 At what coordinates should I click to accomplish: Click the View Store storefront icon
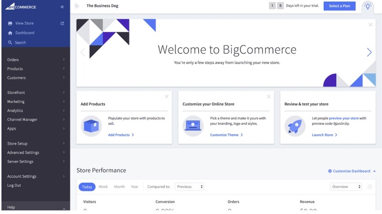10,23
